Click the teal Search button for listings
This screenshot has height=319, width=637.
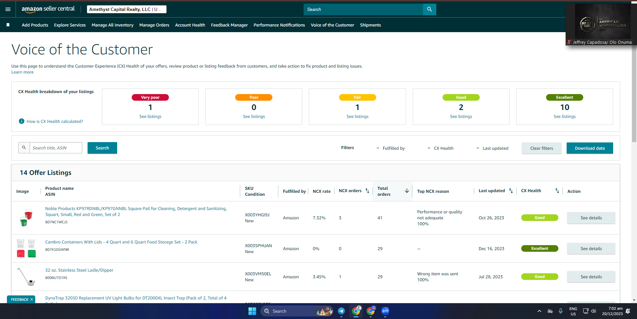tap(102, 148)
